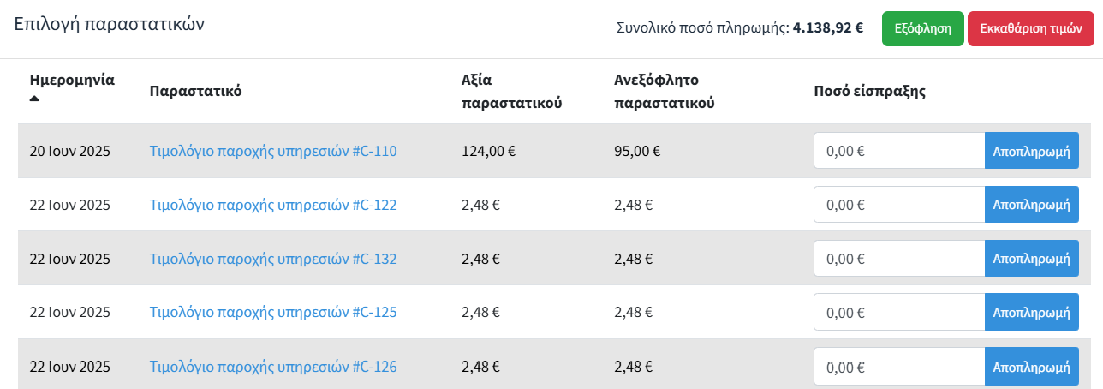Click the Παραστατικό column header
This screenshot has width=1103, height=389.
(x=195, y=92)
